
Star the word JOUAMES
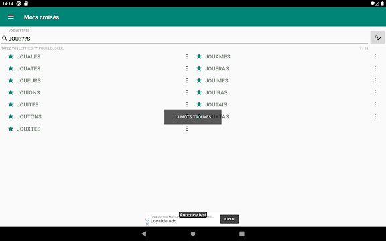pyautogui.click(x=199, y=56)
